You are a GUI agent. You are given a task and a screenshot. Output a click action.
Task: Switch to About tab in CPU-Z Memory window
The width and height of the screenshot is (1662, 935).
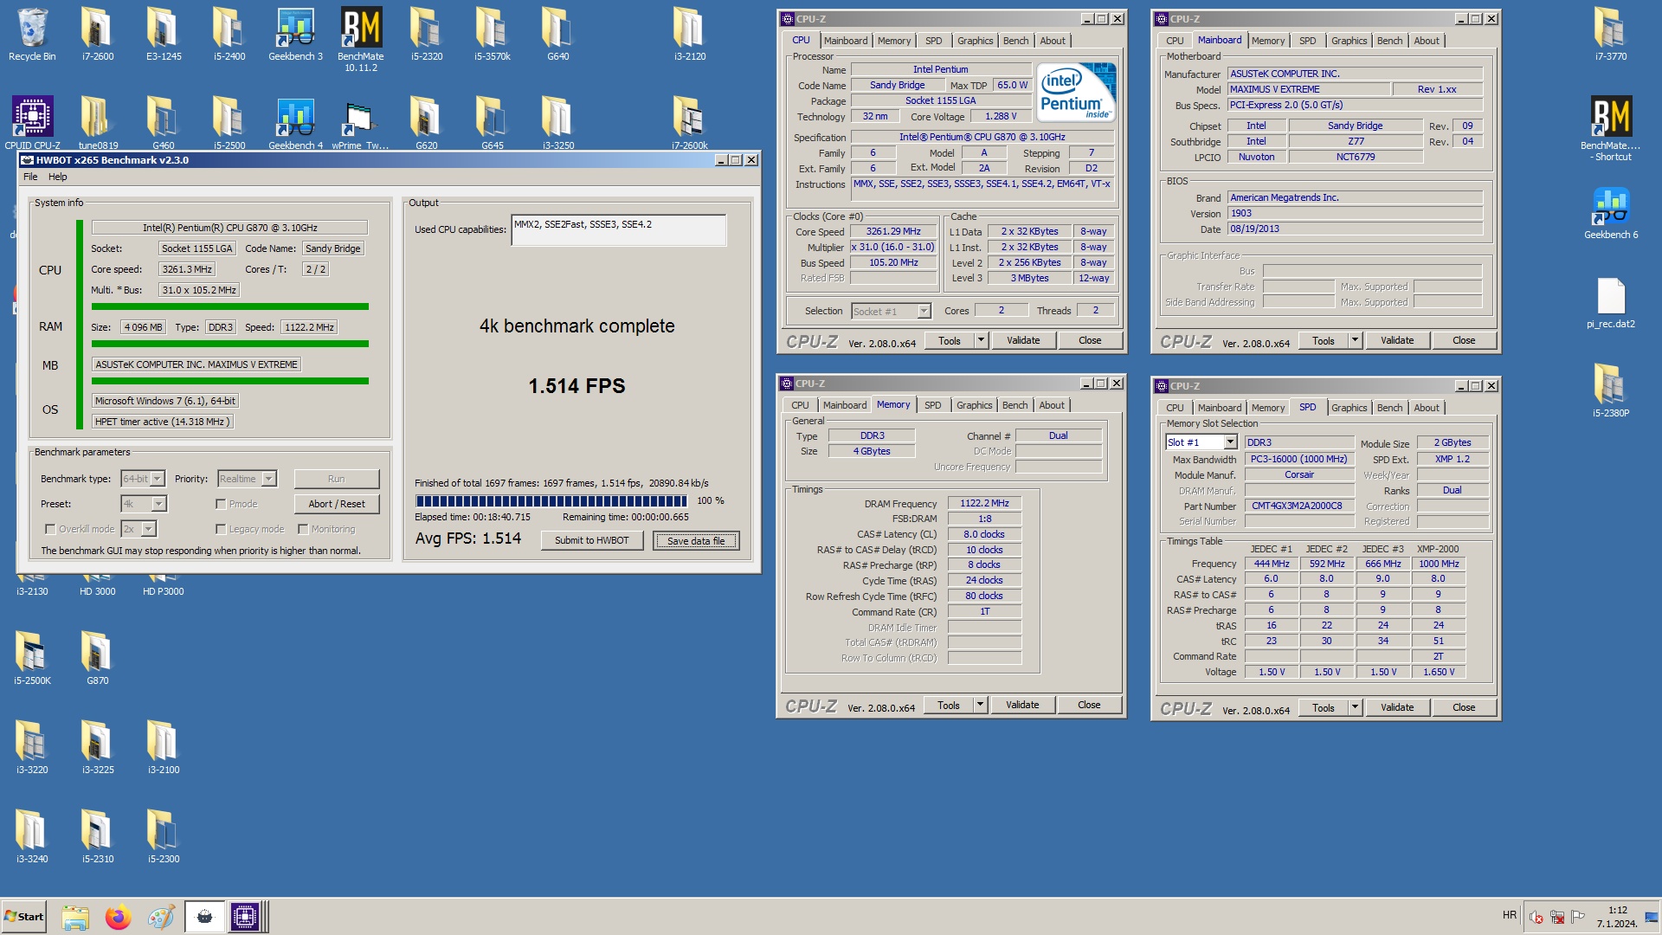pos(1052,405)
